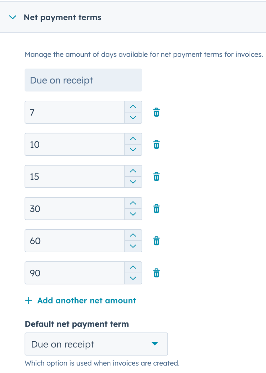The height and width of the screenshot is (373, 266).
Task: Delete the 10-day net payment term
Action: tap(156, 144)
